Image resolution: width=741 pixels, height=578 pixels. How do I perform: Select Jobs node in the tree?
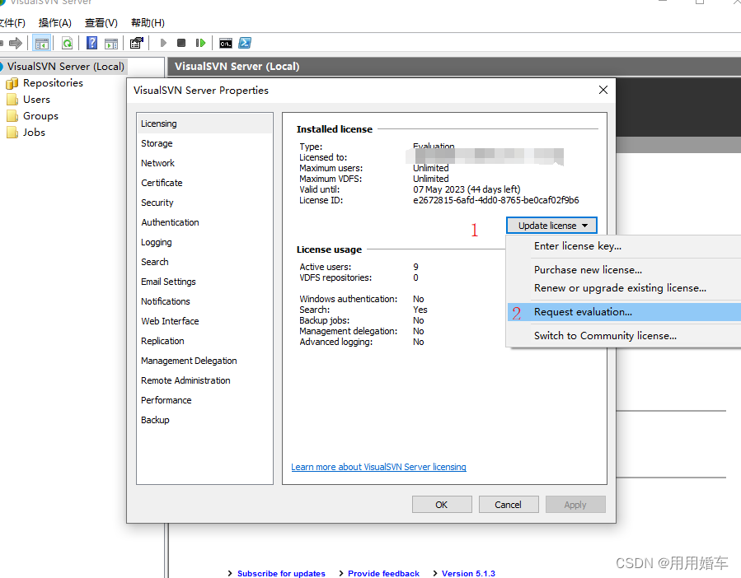[34, 133]
